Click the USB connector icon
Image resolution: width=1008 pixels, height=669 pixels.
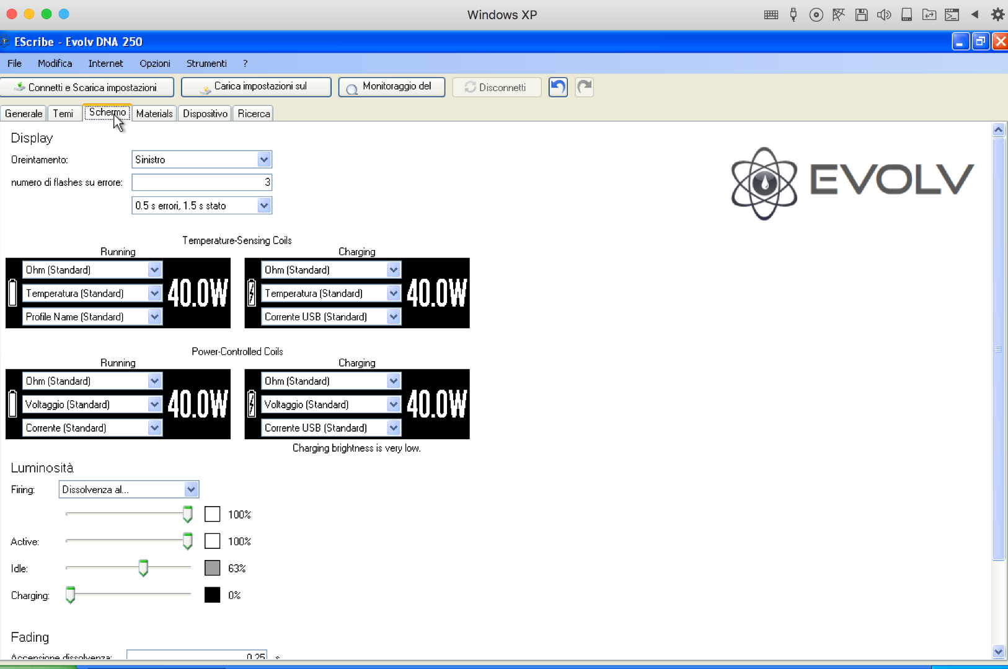793,15
